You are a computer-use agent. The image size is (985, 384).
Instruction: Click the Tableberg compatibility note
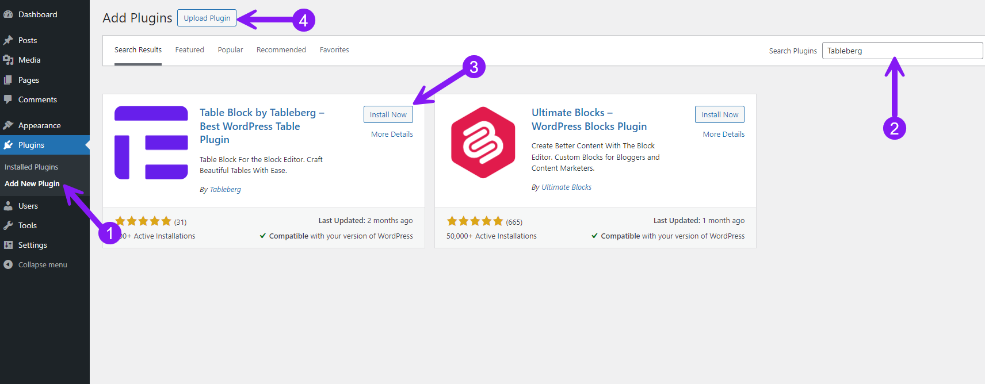click(x=336, y=236)
